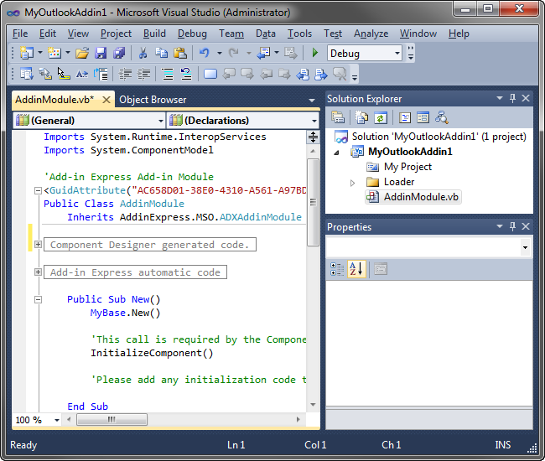The width and height of the screenshot is (545, 461).
Task: Expand the Loader folder in Solution Explorer
Action: [352, 183]
